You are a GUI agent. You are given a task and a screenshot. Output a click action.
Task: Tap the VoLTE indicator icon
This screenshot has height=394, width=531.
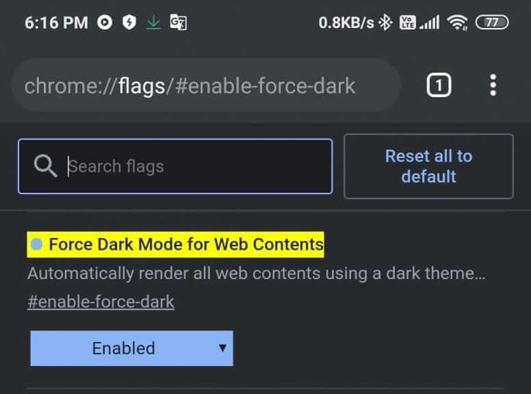407,23
